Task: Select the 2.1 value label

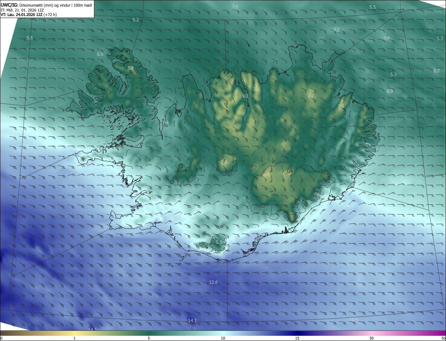Action: (x=257, y=89)
